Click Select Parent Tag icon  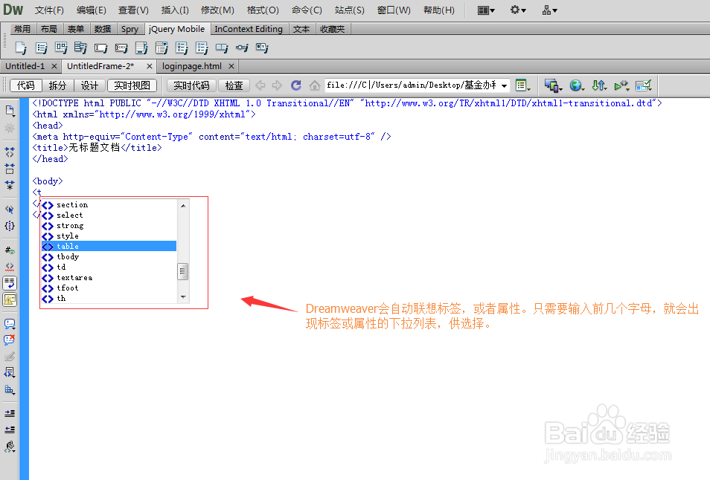pyautogui.click(x=10, y=210)
